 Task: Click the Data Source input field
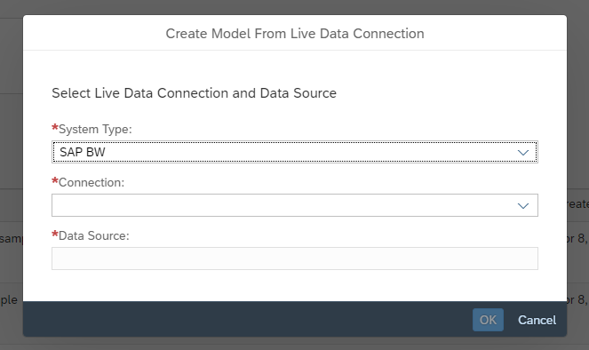click(x=295, y=259)
